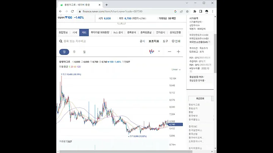This screenshot has height=153, width=273.
Task: Open the 뉴스·공시 tab
Action: pos(118,33)
